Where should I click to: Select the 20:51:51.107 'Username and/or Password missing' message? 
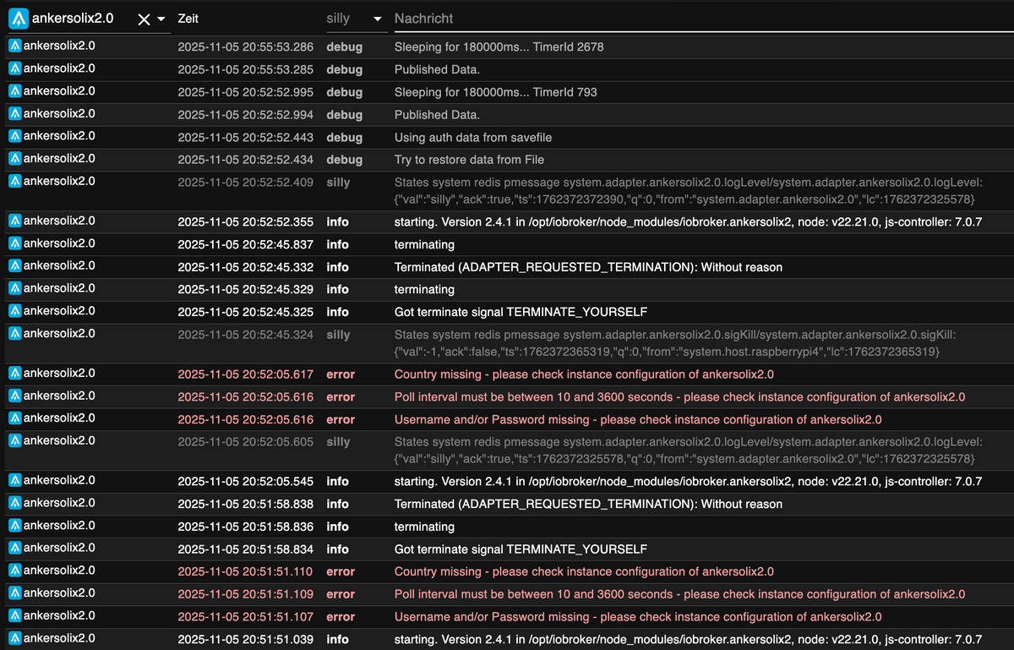pos(638,617)
